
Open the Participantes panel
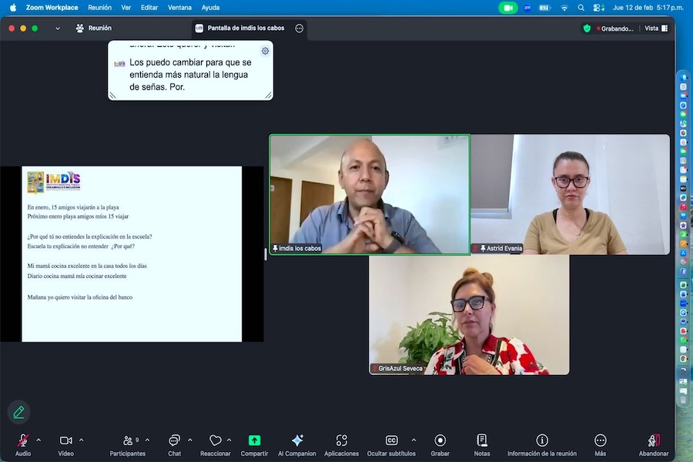127,441
